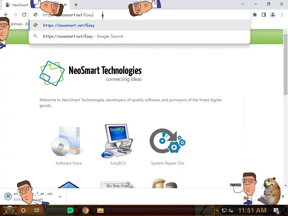Open the notification center icon

click(276, 211)
